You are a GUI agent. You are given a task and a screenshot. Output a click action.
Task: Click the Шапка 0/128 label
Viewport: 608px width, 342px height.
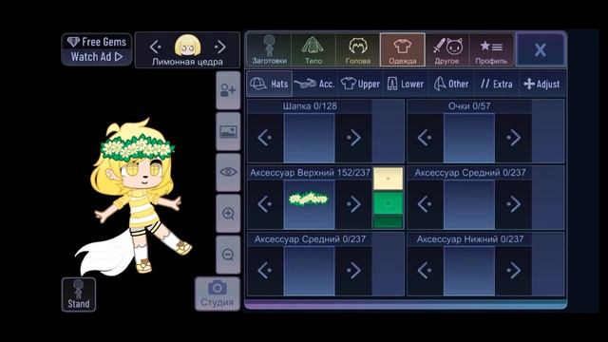[x=310, y=105]
